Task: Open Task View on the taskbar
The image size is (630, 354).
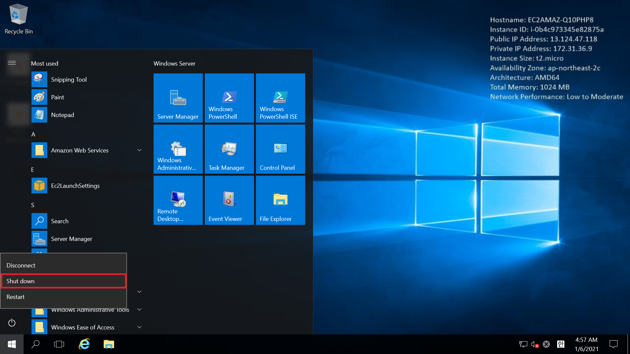Action: 59,344
